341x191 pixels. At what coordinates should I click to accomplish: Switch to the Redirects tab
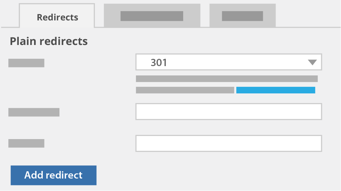(x=57, y=16)
